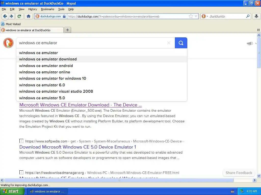Click the vertical scrollbar down arrow

pyautogui.click(x=259, y=176)
